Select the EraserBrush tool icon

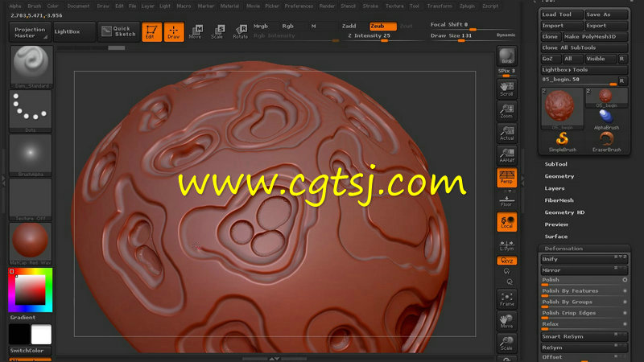[606, 142]
